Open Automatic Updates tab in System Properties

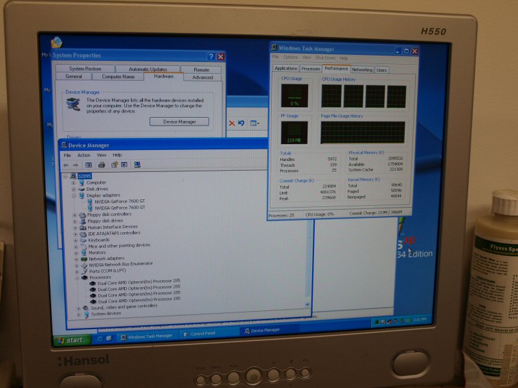[148, 69]
